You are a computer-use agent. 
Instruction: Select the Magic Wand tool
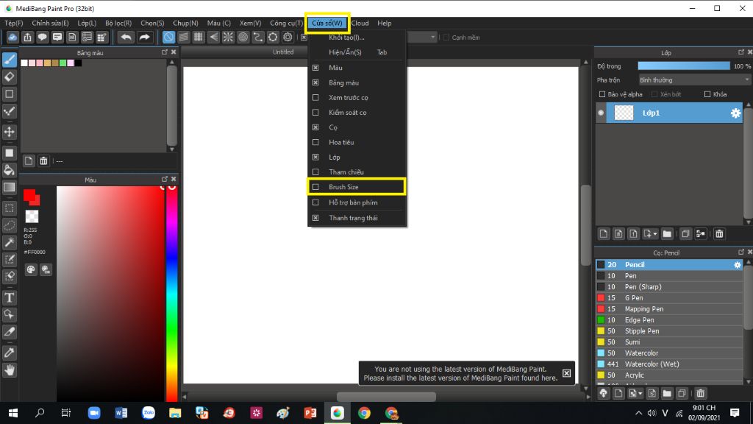(x=10, y=242)
